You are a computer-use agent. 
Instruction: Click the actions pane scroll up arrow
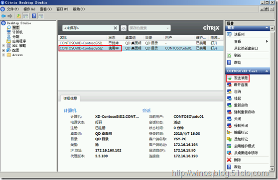pyautogui.click(x=272, y=28)
